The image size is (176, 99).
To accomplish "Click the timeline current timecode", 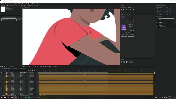I will [x=4, y=70].
